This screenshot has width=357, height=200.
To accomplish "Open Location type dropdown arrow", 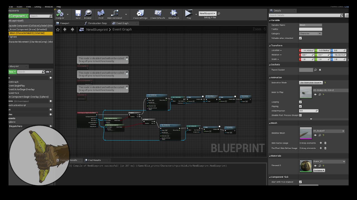I will [281, 50].
